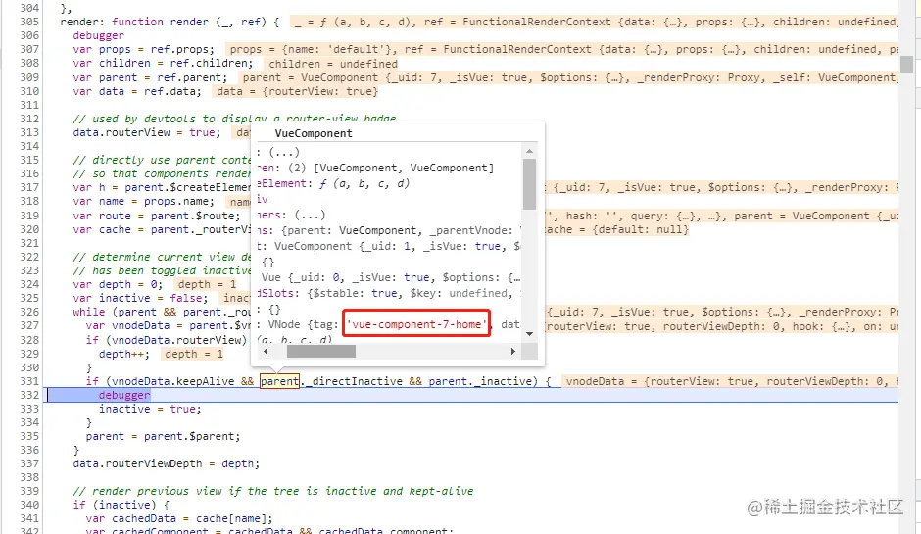
Task: Set a breakpoint on line 337
Action: point(29,463)
